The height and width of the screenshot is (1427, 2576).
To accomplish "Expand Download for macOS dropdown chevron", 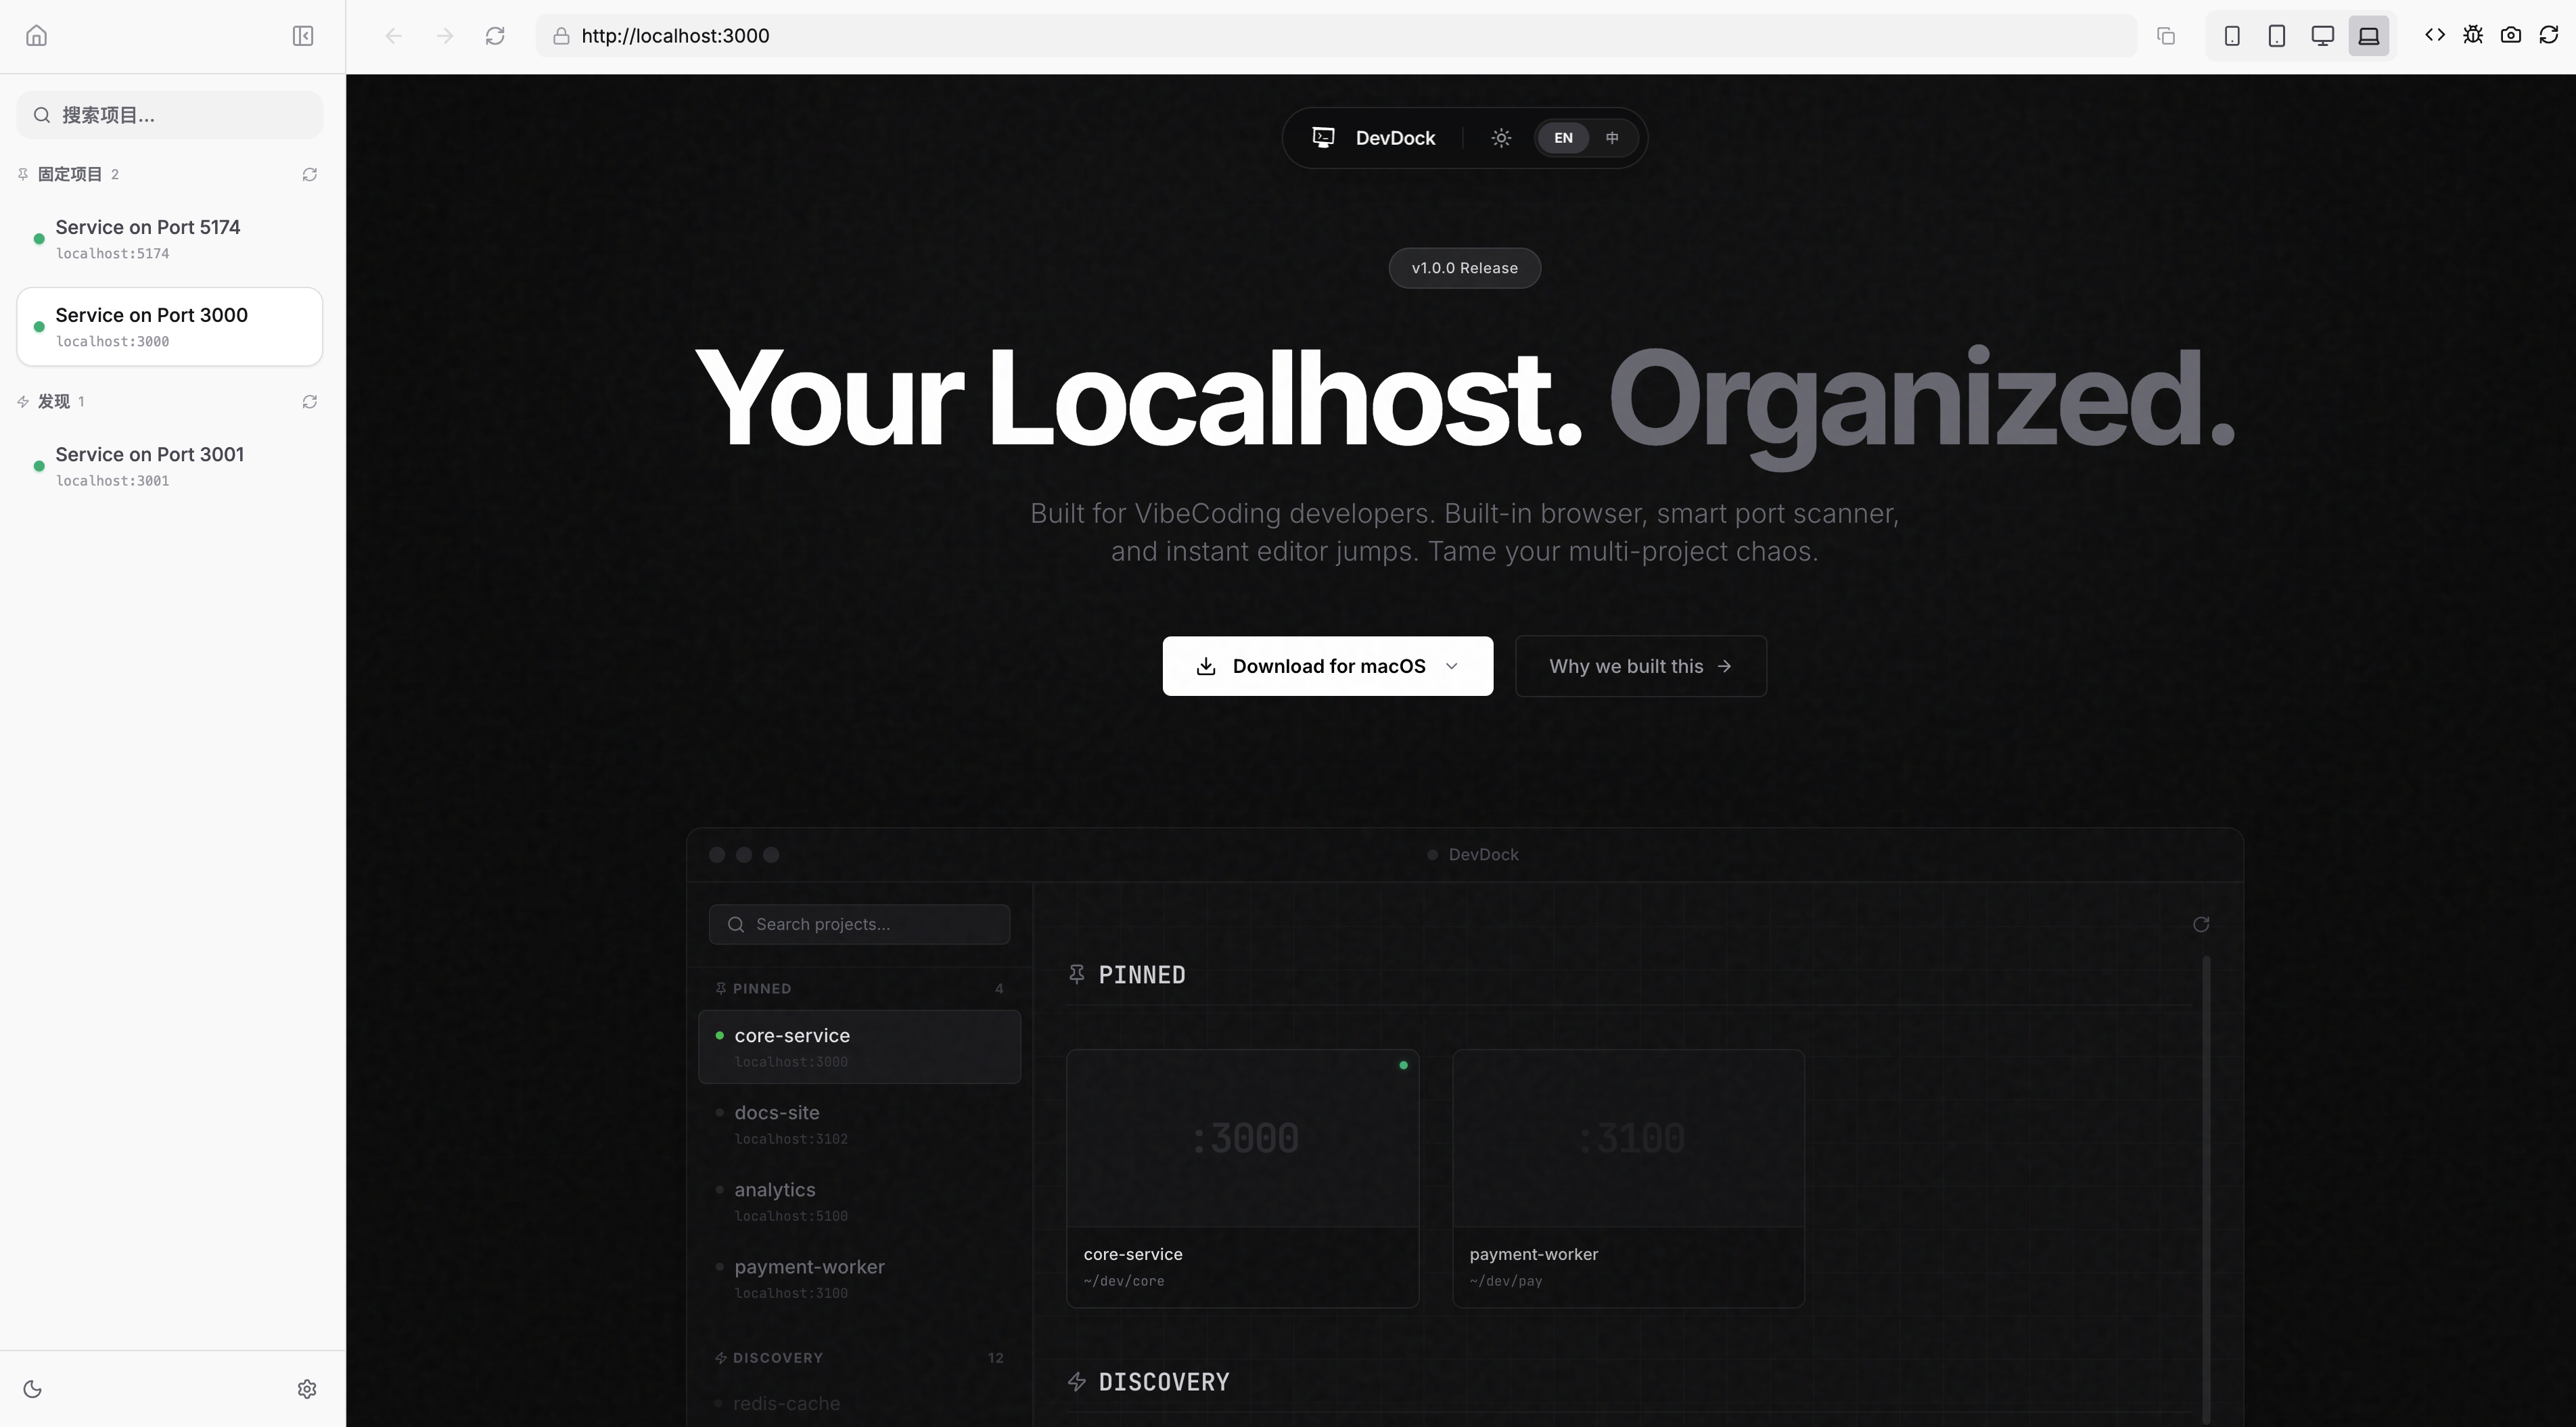I will pos(1452,666).
